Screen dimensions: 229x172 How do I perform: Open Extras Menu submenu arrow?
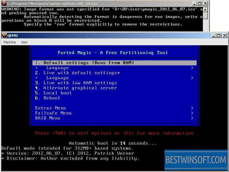click(192, 108)
